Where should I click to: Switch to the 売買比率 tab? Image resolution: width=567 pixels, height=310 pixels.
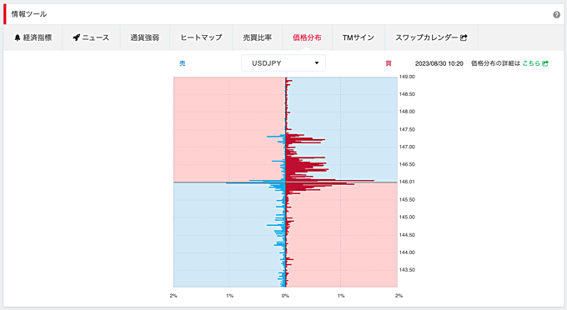(x=258, y=37)
